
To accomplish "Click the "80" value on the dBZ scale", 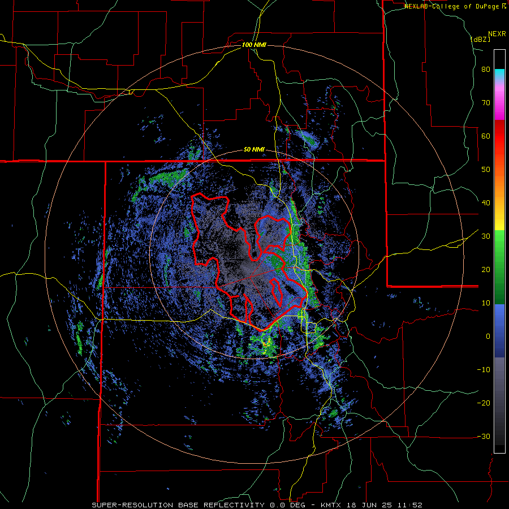I will click(x=486, y=69).
